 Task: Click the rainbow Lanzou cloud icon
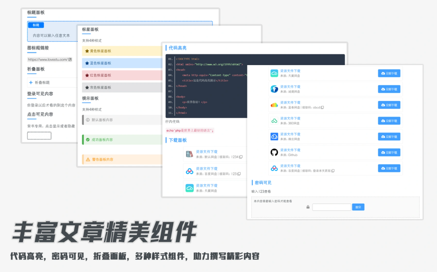pos(274,105)
